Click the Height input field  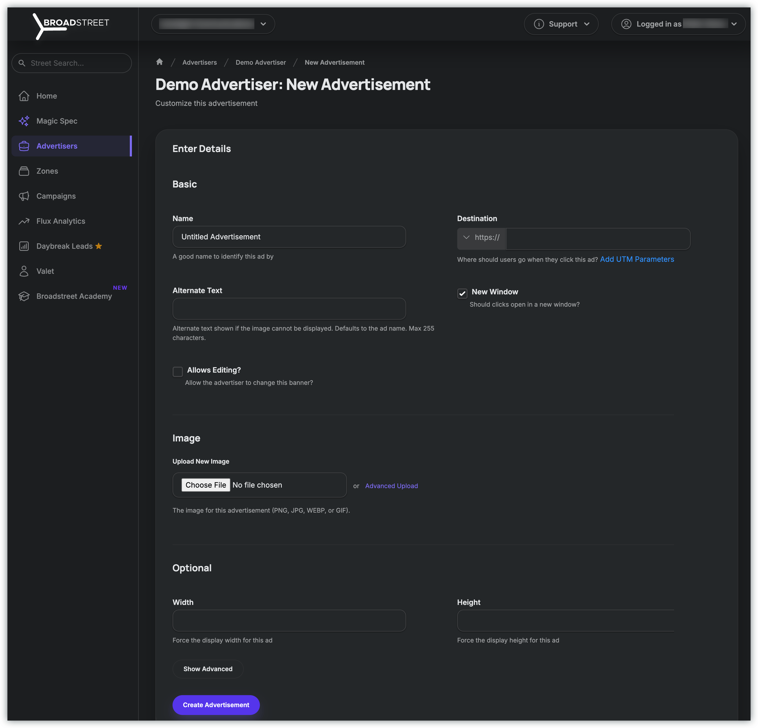[x=565, y=621]
